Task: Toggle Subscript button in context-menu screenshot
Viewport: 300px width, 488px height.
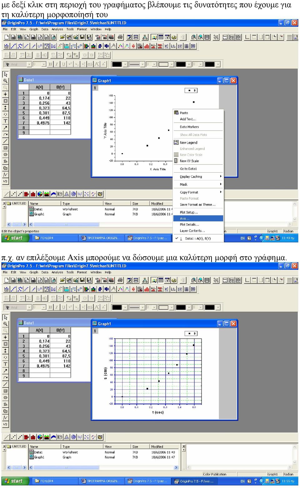Action: coord(77,64)
